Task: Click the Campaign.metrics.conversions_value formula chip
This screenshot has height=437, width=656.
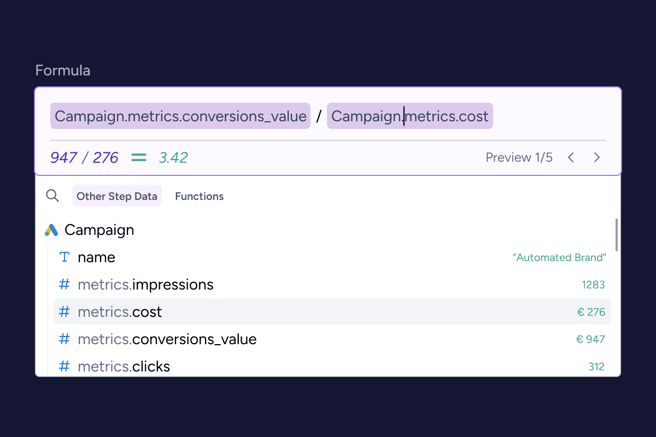Action: click(180, 116)
